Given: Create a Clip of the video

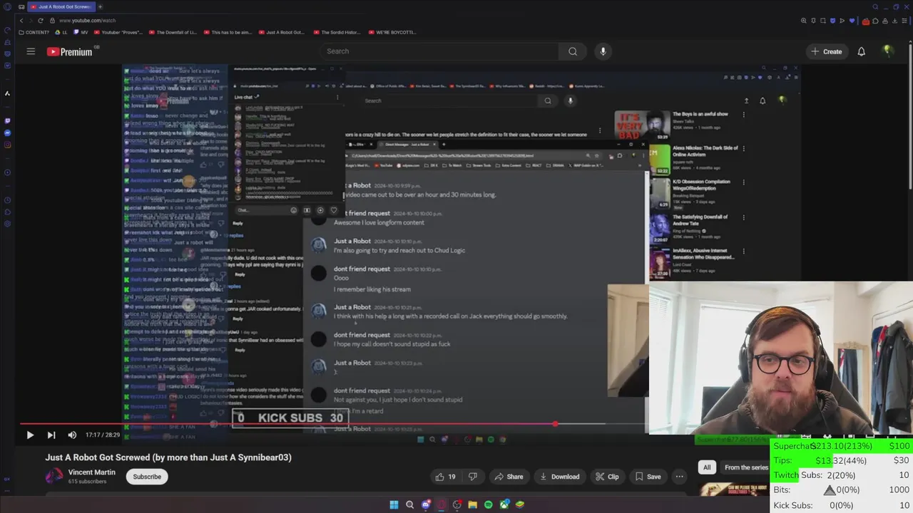Looking at the screenshot, I should 607,477.
